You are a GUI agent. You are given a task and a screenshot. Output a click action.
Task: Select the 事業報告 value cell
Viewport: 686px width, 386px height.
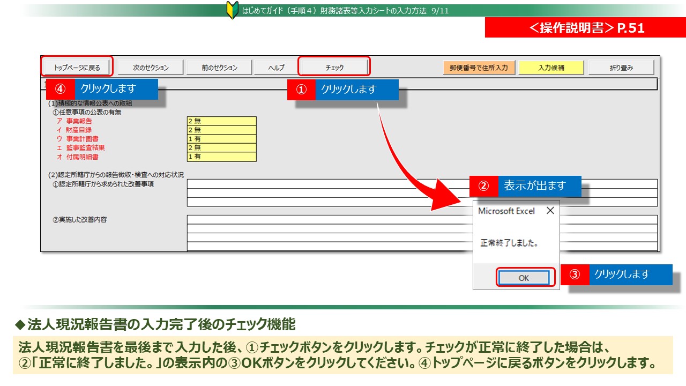221,121
